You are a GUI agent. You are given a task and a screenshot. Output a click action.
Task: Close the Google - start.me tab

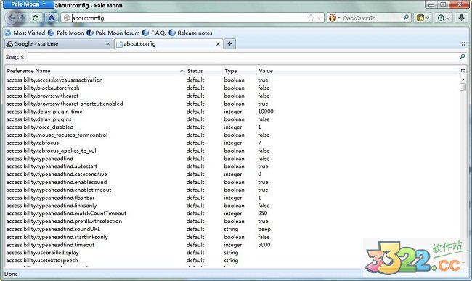click(x=108, y=44)
